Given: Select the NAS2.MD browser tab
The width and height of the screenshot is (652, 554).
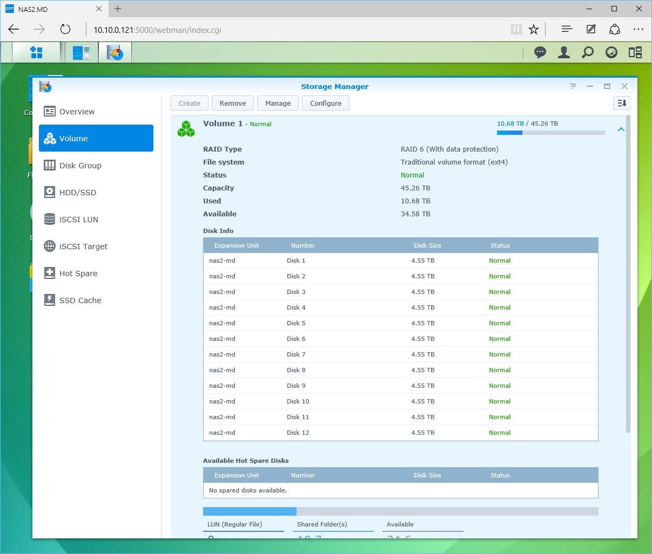Looking at the screenshot, I should 54,9.
